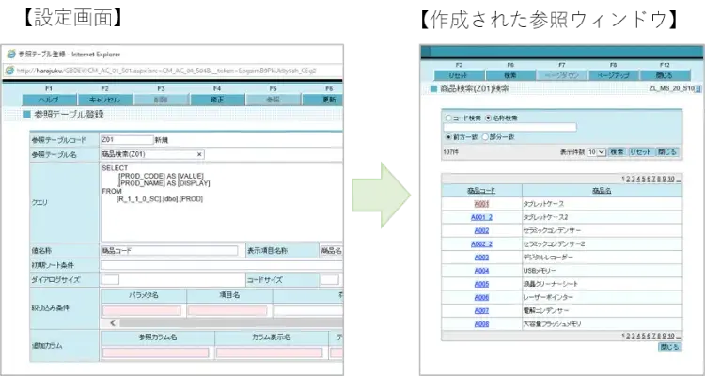Select the 前方一致 radio button
Screen dimensions: 705x376
(447, 137)
